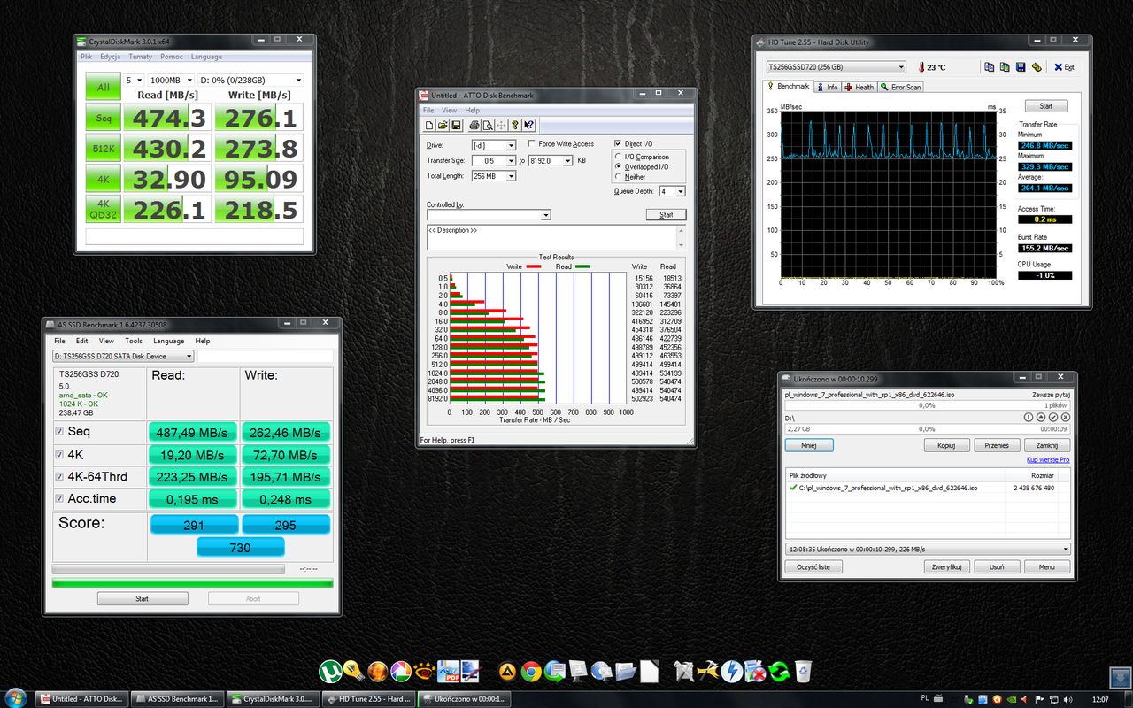Open the View menu in ATTO Disk Benchmark
The image size is (1133, 708).
[450, 111]
